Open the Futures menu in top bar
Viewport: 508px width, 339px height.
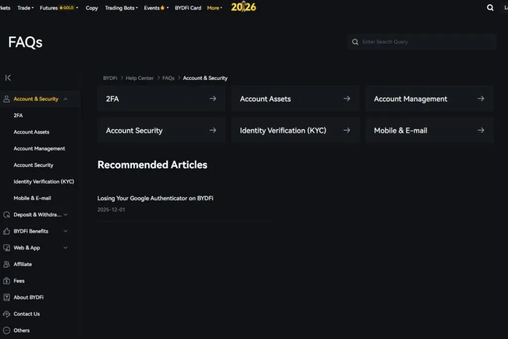coord(59,8)
